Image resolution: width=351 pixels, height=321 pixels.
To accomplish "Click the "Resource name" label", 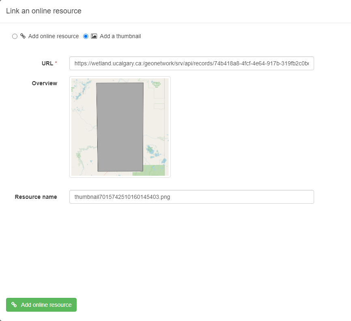I will (36, 197).
